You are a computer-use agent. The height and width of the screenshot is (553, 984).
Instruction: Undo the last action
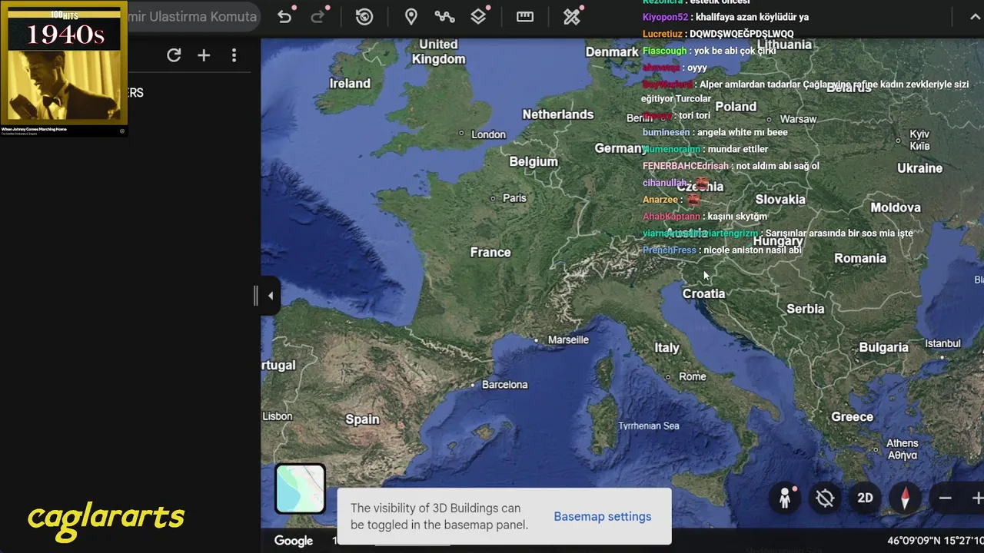pos(284,17)
